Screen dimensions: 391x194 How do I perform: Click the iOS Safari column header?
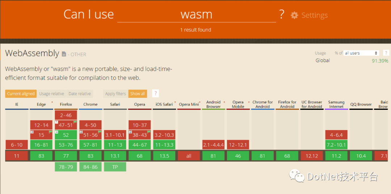(164, 104)
